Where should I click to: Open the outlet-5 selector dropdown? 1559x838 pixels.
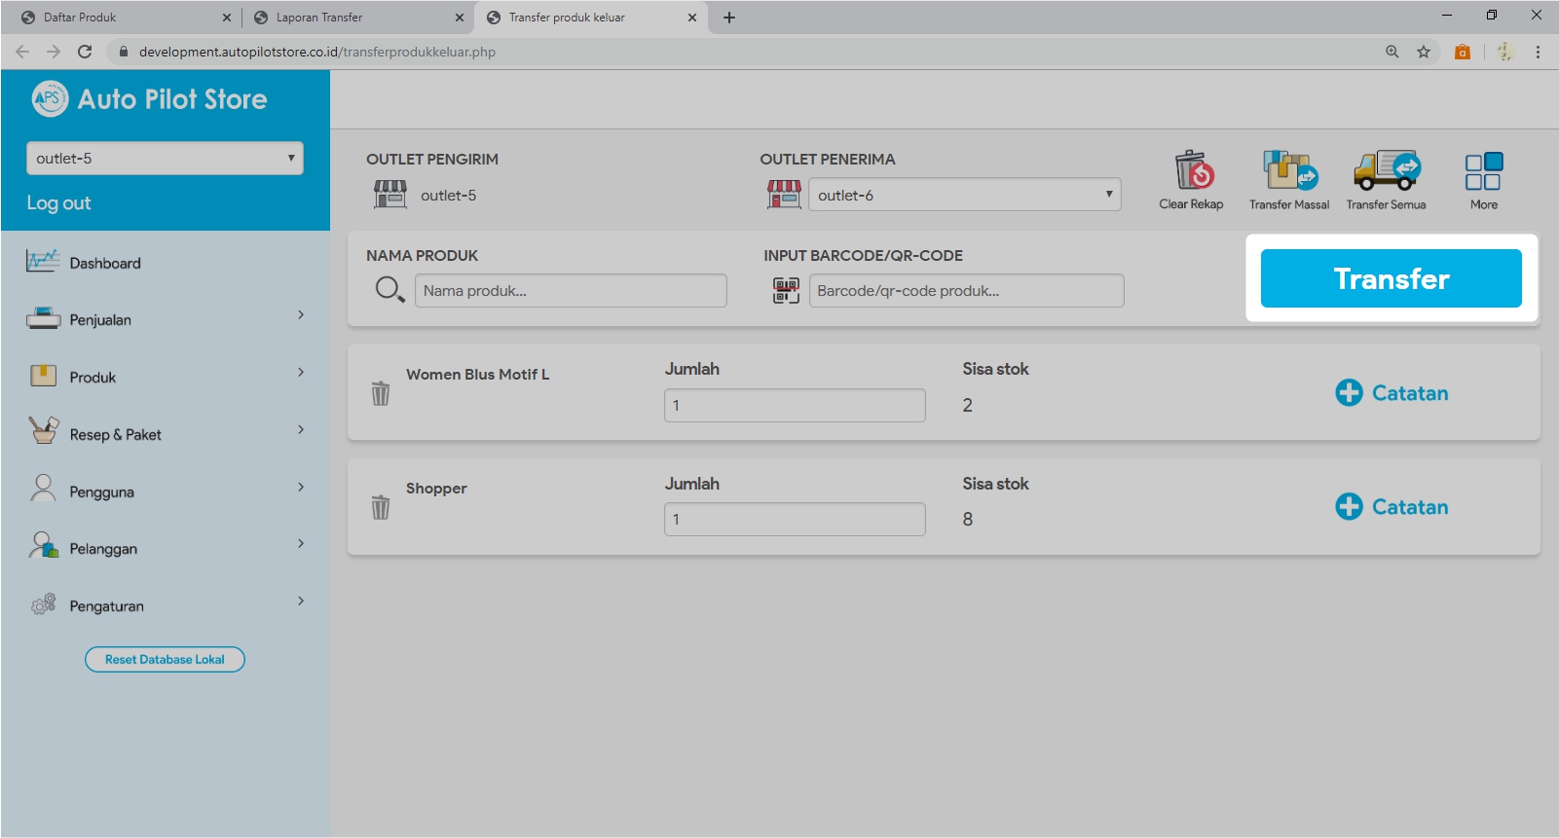(x=165, y=159)
